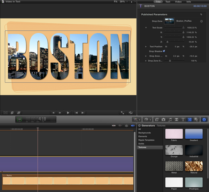
Task: Open the viewer display options switch menu
Action: pos(133,2)
